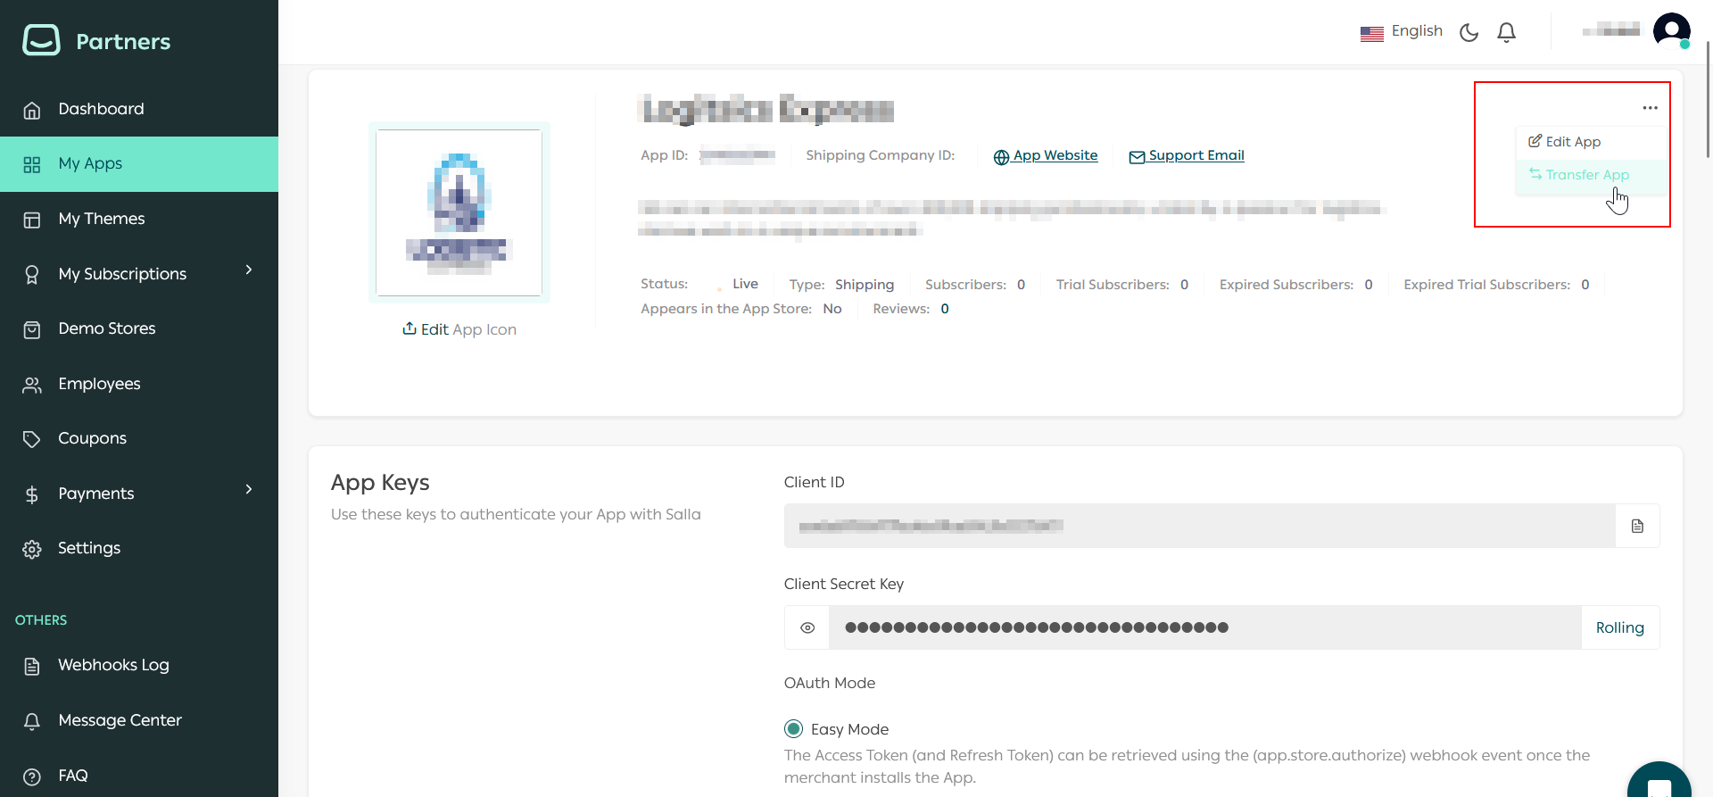
Task: Click the Partners logo icon
Action: (x=41, y=40)
